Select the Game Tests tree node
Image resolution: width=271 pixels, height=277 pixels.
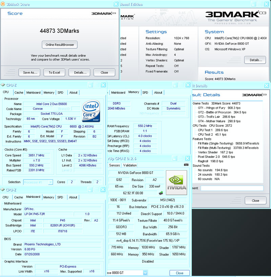pyautogui.click(x=201, y=103)
